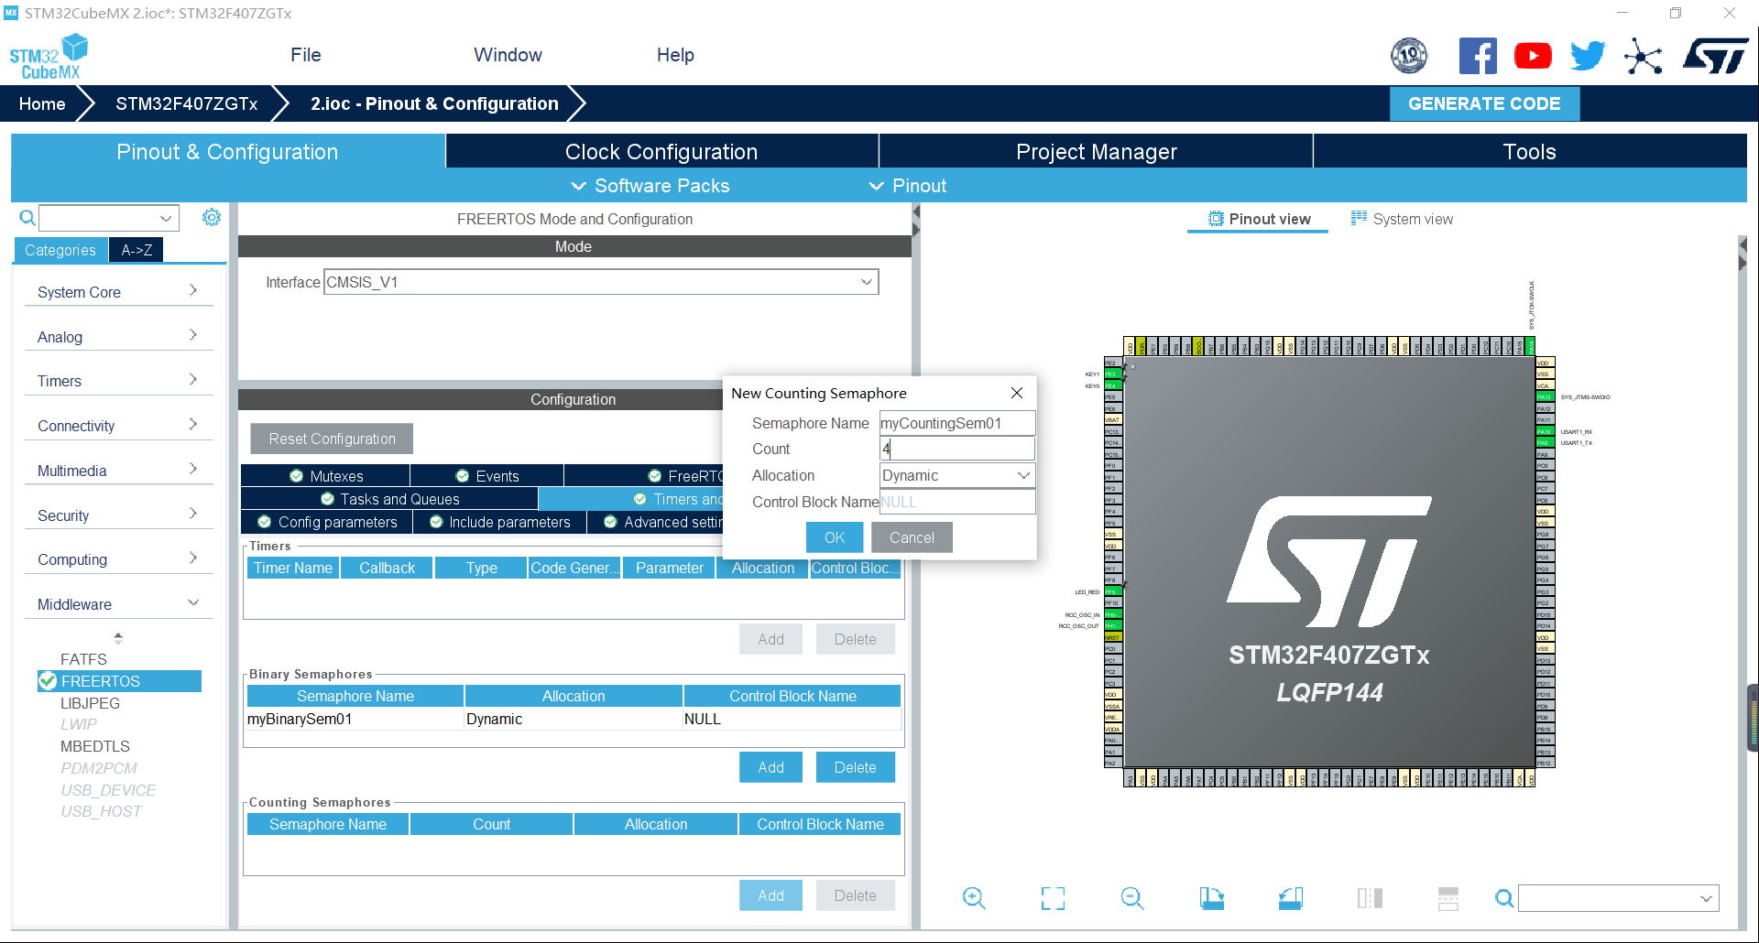Click the GENERATE CODE button
The image size is (1759, 943).
click(x=1484, y=103)
